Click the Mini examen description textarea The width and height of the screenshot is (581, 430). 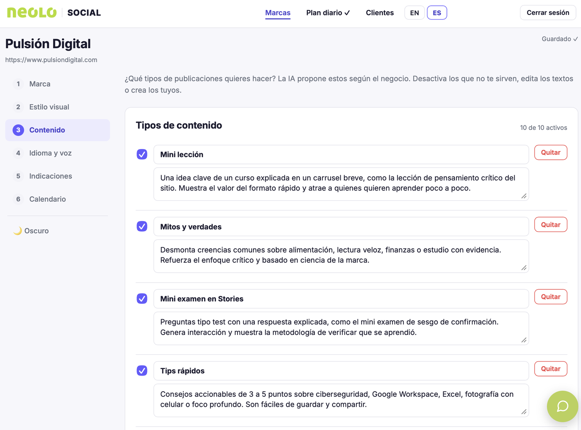tap(341, 328)
